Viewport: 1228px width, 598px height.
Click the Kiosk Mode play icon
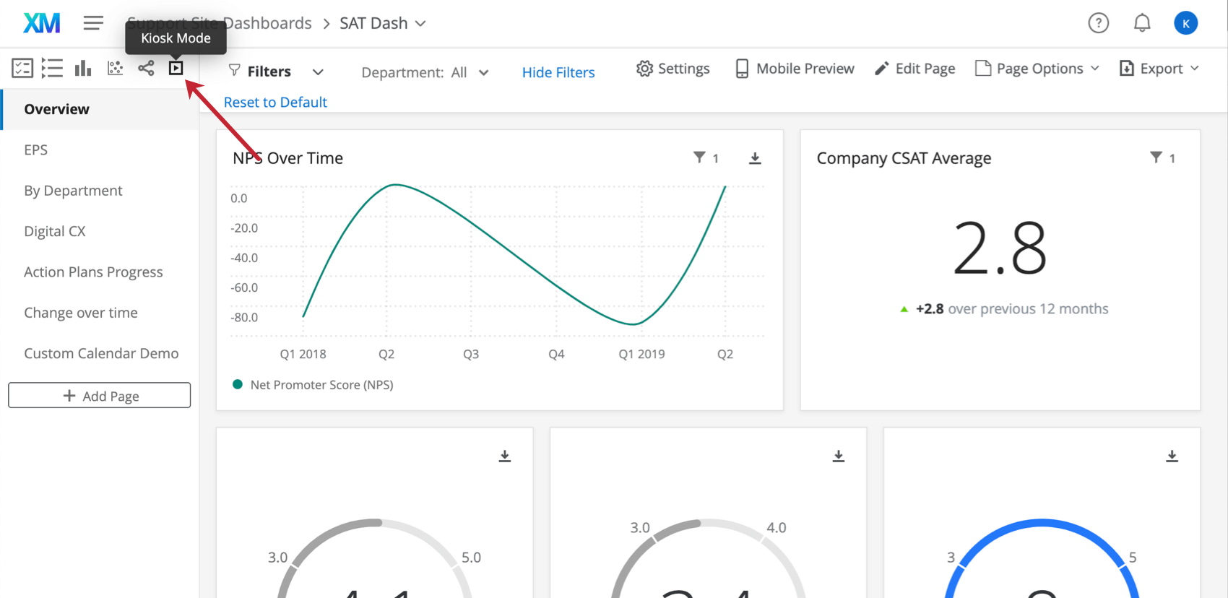(176, 68)
